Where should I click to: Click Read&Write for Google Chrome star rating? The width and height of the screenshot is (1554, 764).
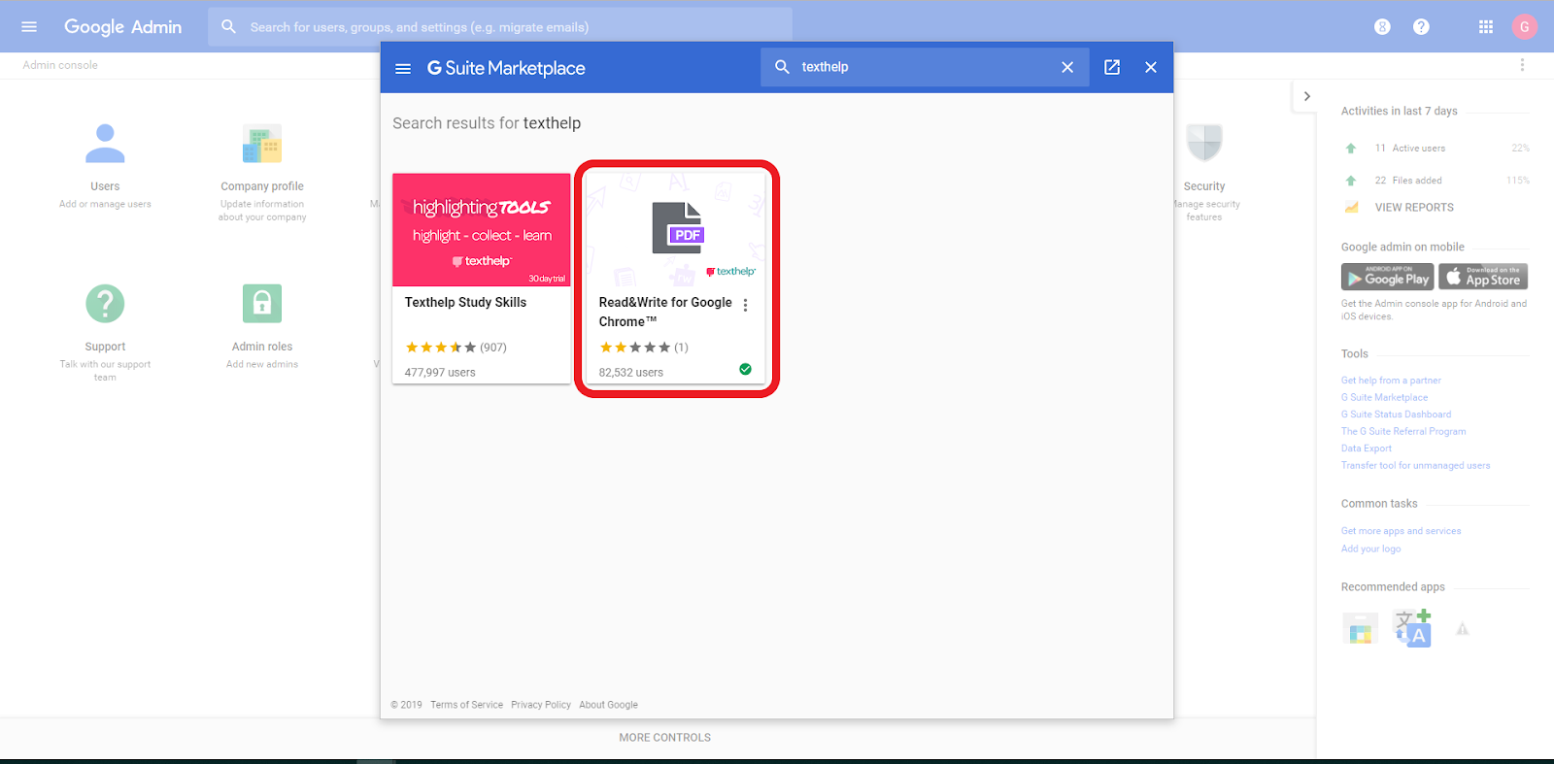pyautogui.click(x=635, y=347)
